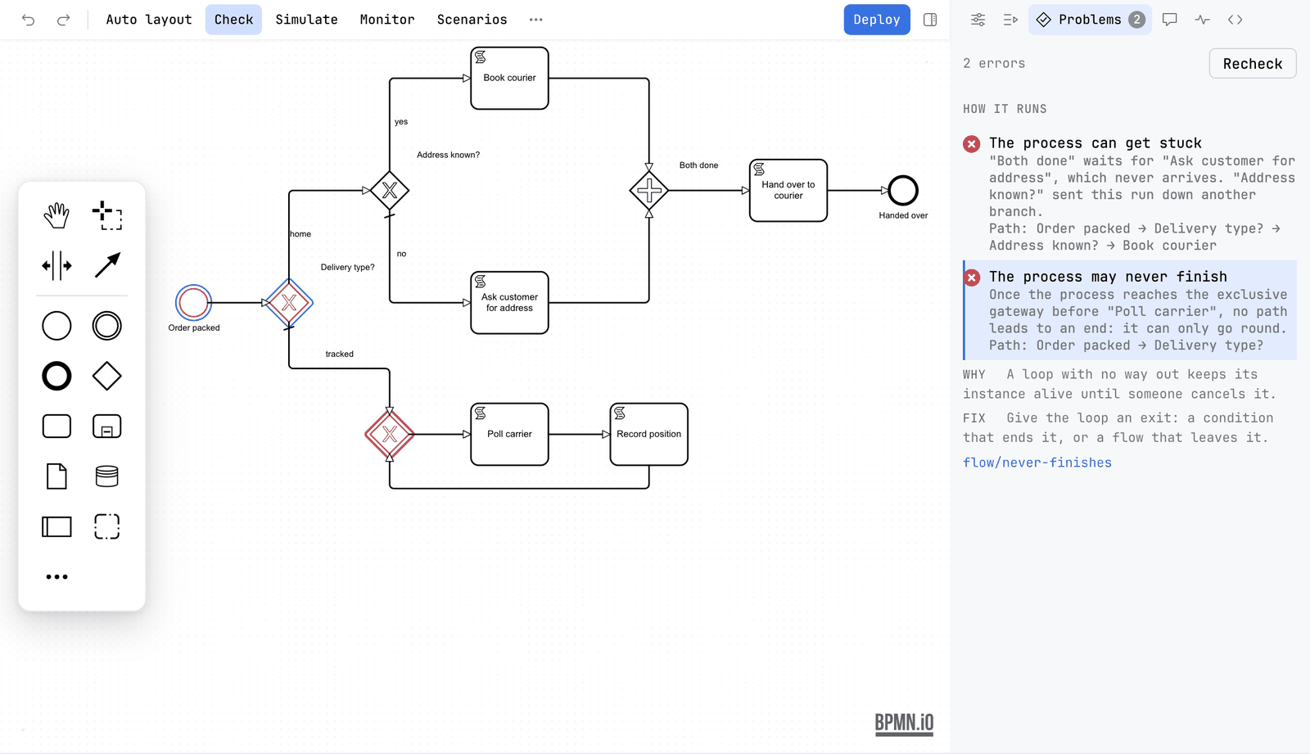Screen dimensions: 1310x754
Task: Click the Deploy button
Action: [877, 20]
